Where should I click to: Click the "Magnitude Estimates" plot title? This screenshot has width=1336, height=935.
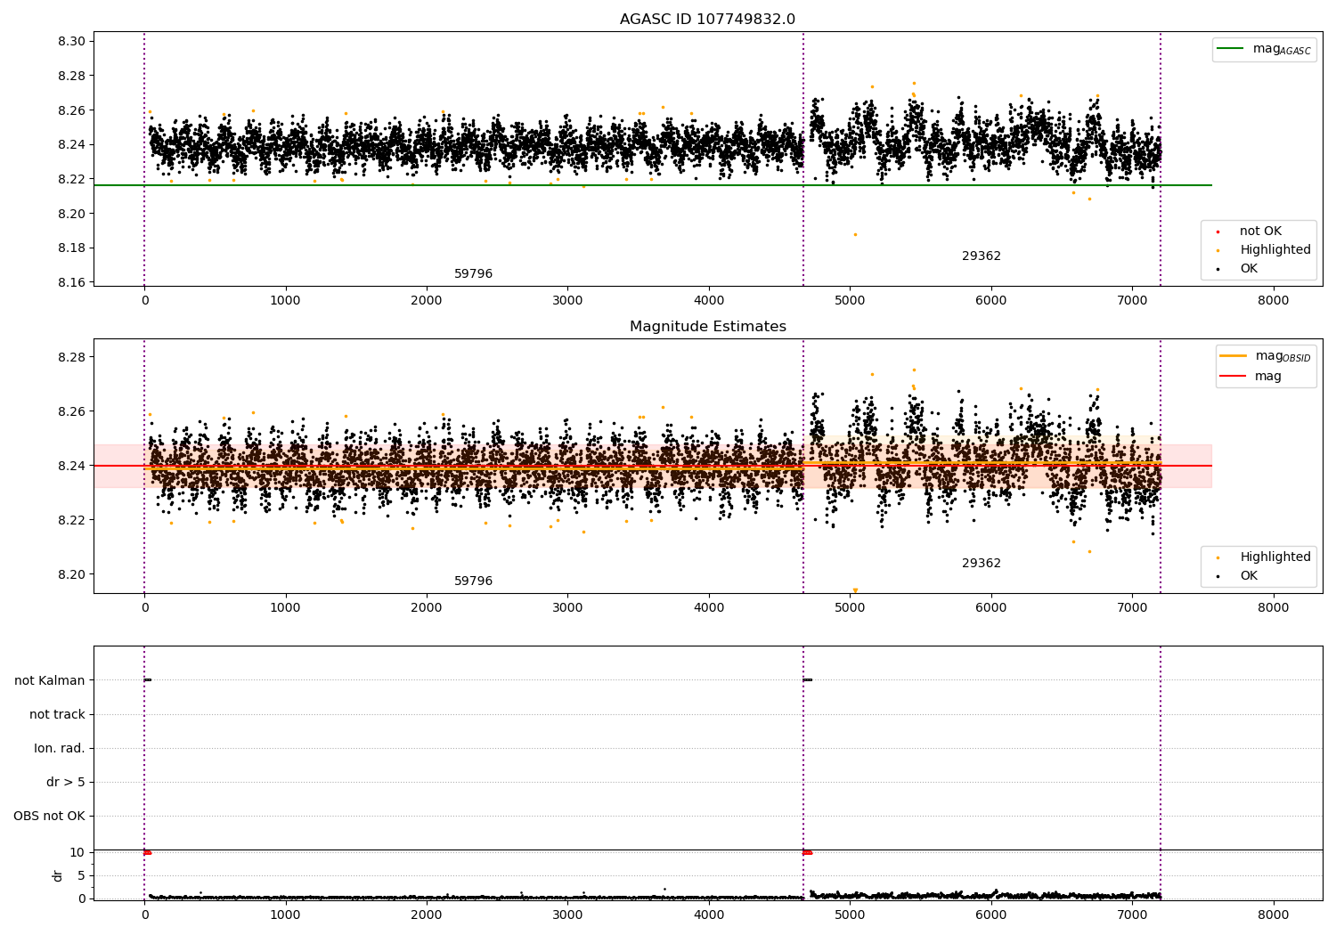707,327
